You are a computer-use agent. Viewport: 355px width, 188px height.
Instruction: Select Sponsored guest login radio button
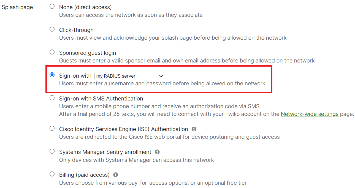(52, 52)
